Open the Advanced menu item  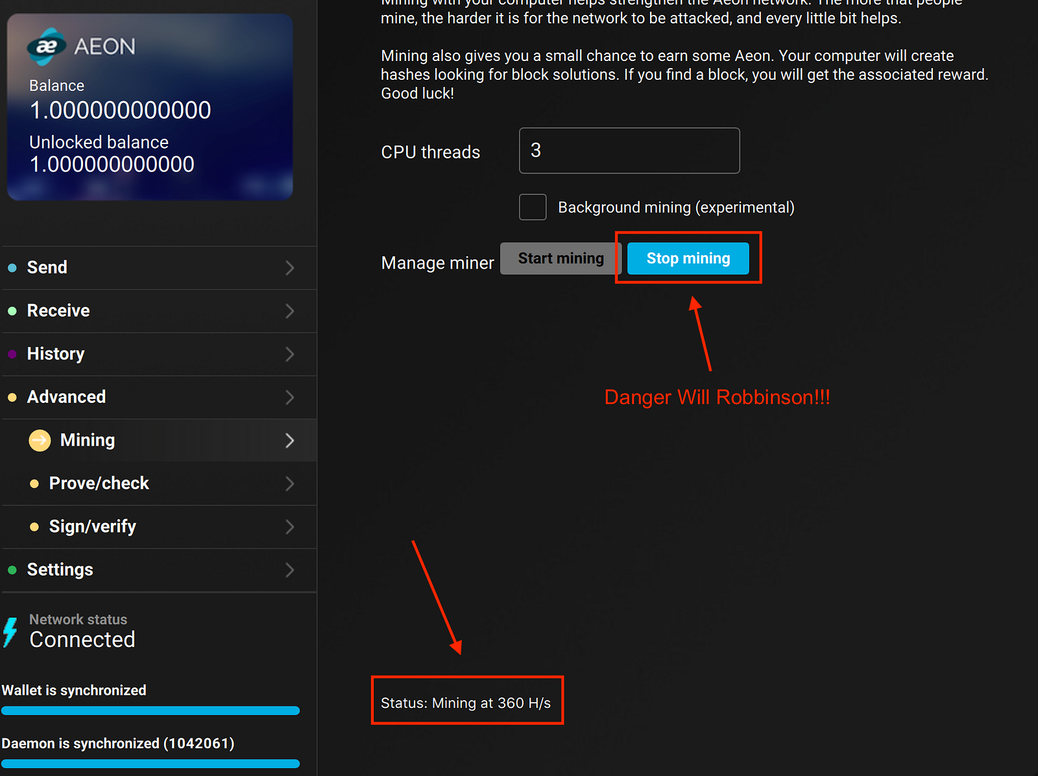pyautogui.click(x=159, y=397)
